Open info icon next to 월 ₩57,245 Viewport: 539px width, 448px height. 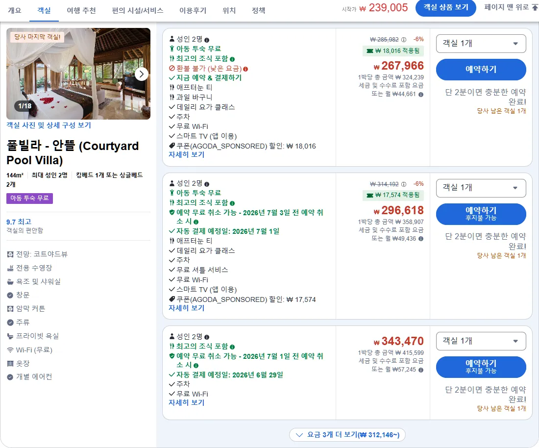421,370
